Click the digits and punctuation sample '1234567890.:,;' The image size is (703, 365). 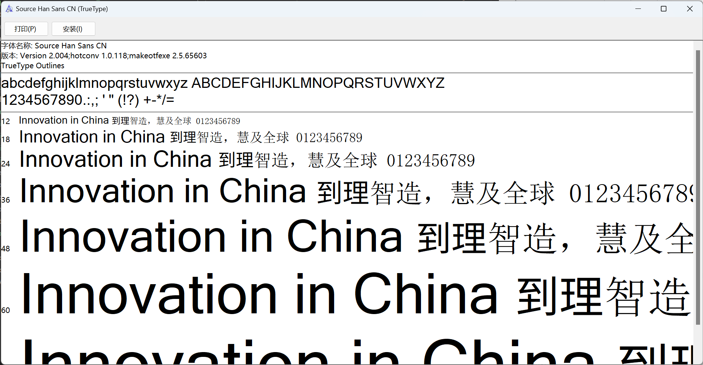(50, 100)
